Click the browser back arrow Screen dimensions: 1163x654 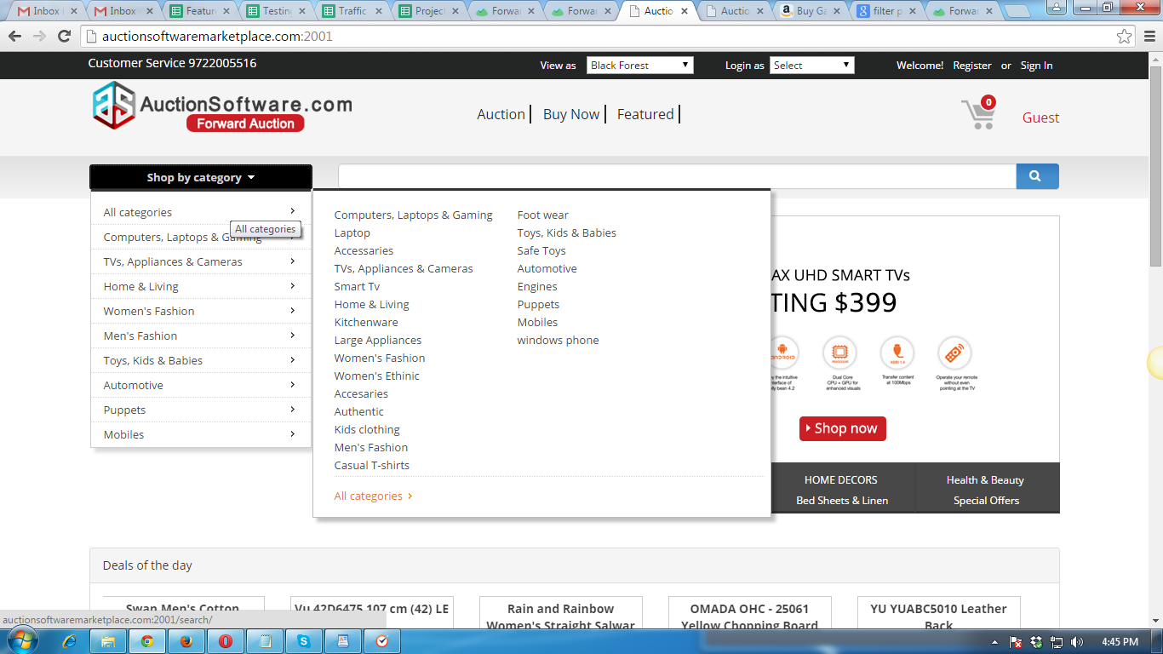click(x=14, y=37)
